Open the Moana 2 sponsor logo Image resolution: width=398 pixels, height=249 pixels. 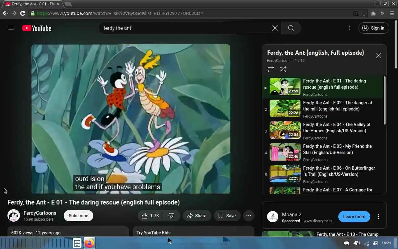click(273, 217)
